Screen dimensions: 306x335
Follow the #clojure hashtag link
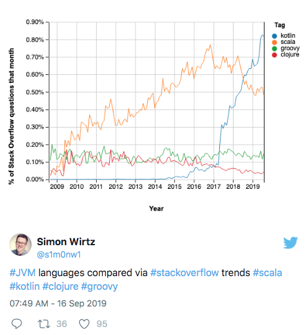pyautogui.click(x=60, y=287)
